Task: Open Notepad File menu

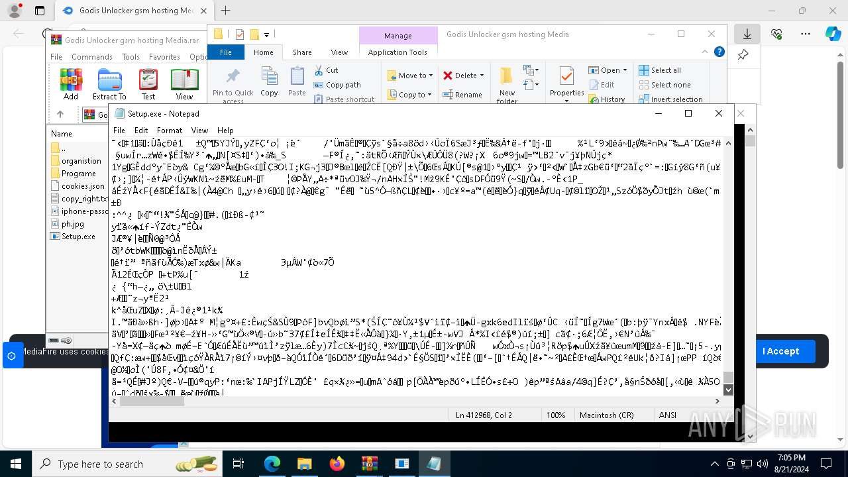Action: tap(119, 131)
